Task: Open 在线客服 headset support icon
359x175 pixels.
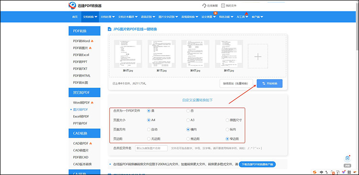Action: tap(204, 5)
